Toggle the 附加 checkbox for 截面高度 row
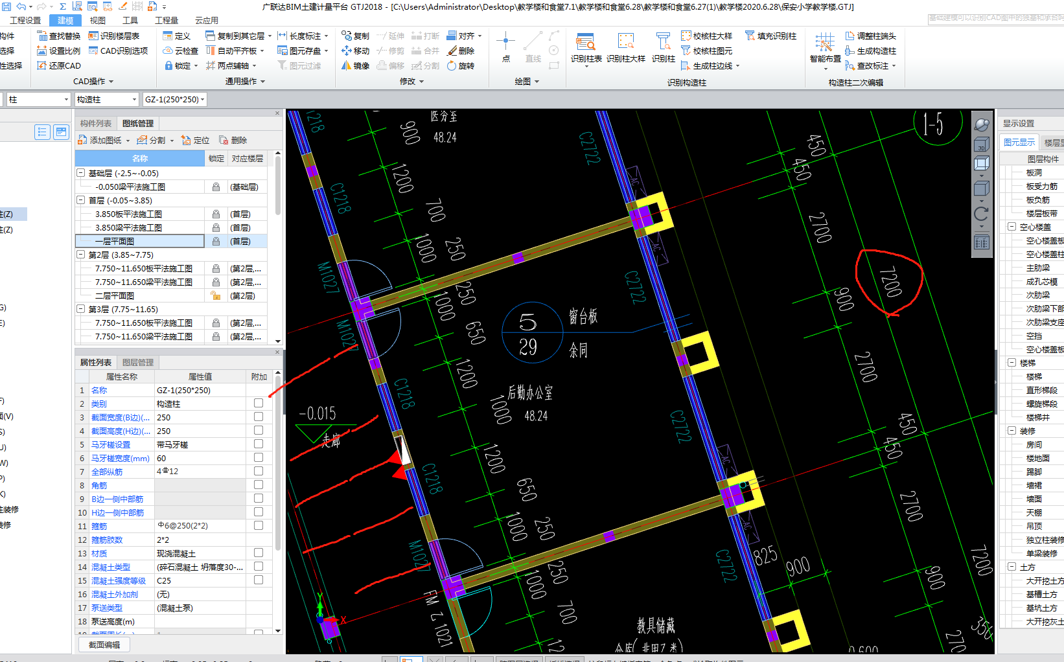The width and height of the screenshot is (1064, 662). pos(259,430)
